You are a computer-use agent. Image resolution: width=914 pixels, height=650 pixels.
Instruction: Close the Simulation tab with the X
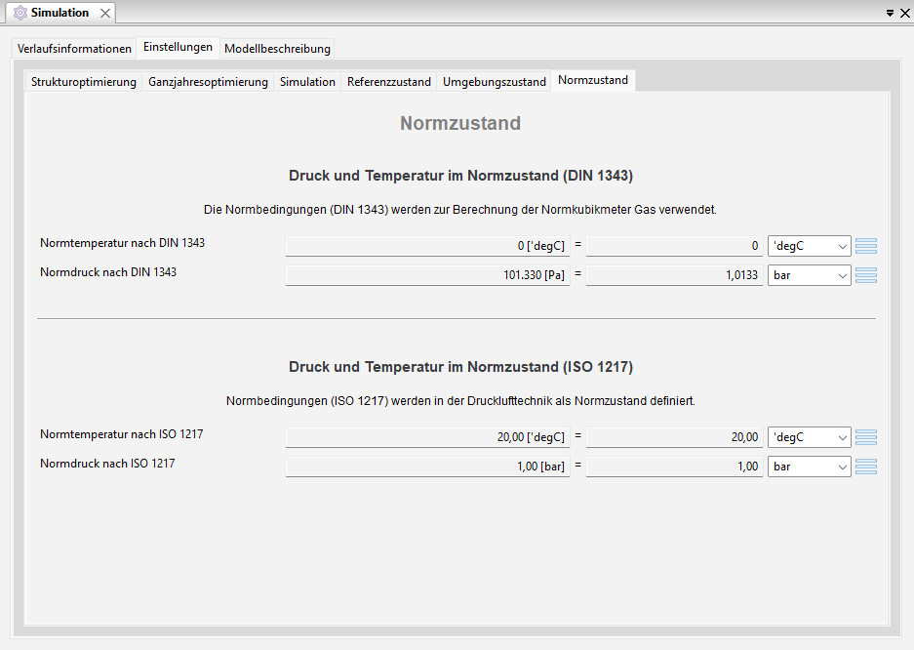[105, 14]
